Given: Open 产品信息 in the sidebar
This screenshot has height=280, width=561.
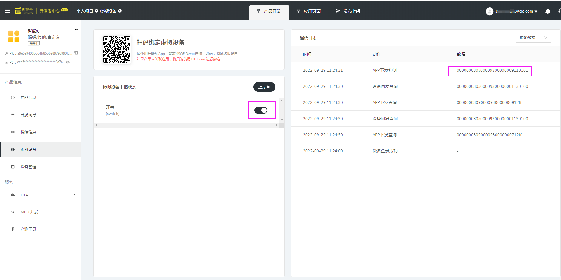Looking at the screenshot, I should 29,97.
